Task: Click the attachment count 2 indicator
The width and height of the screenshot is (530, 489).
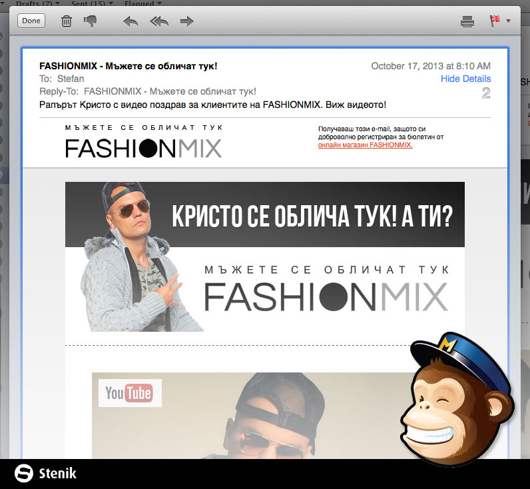Action: 486,93
